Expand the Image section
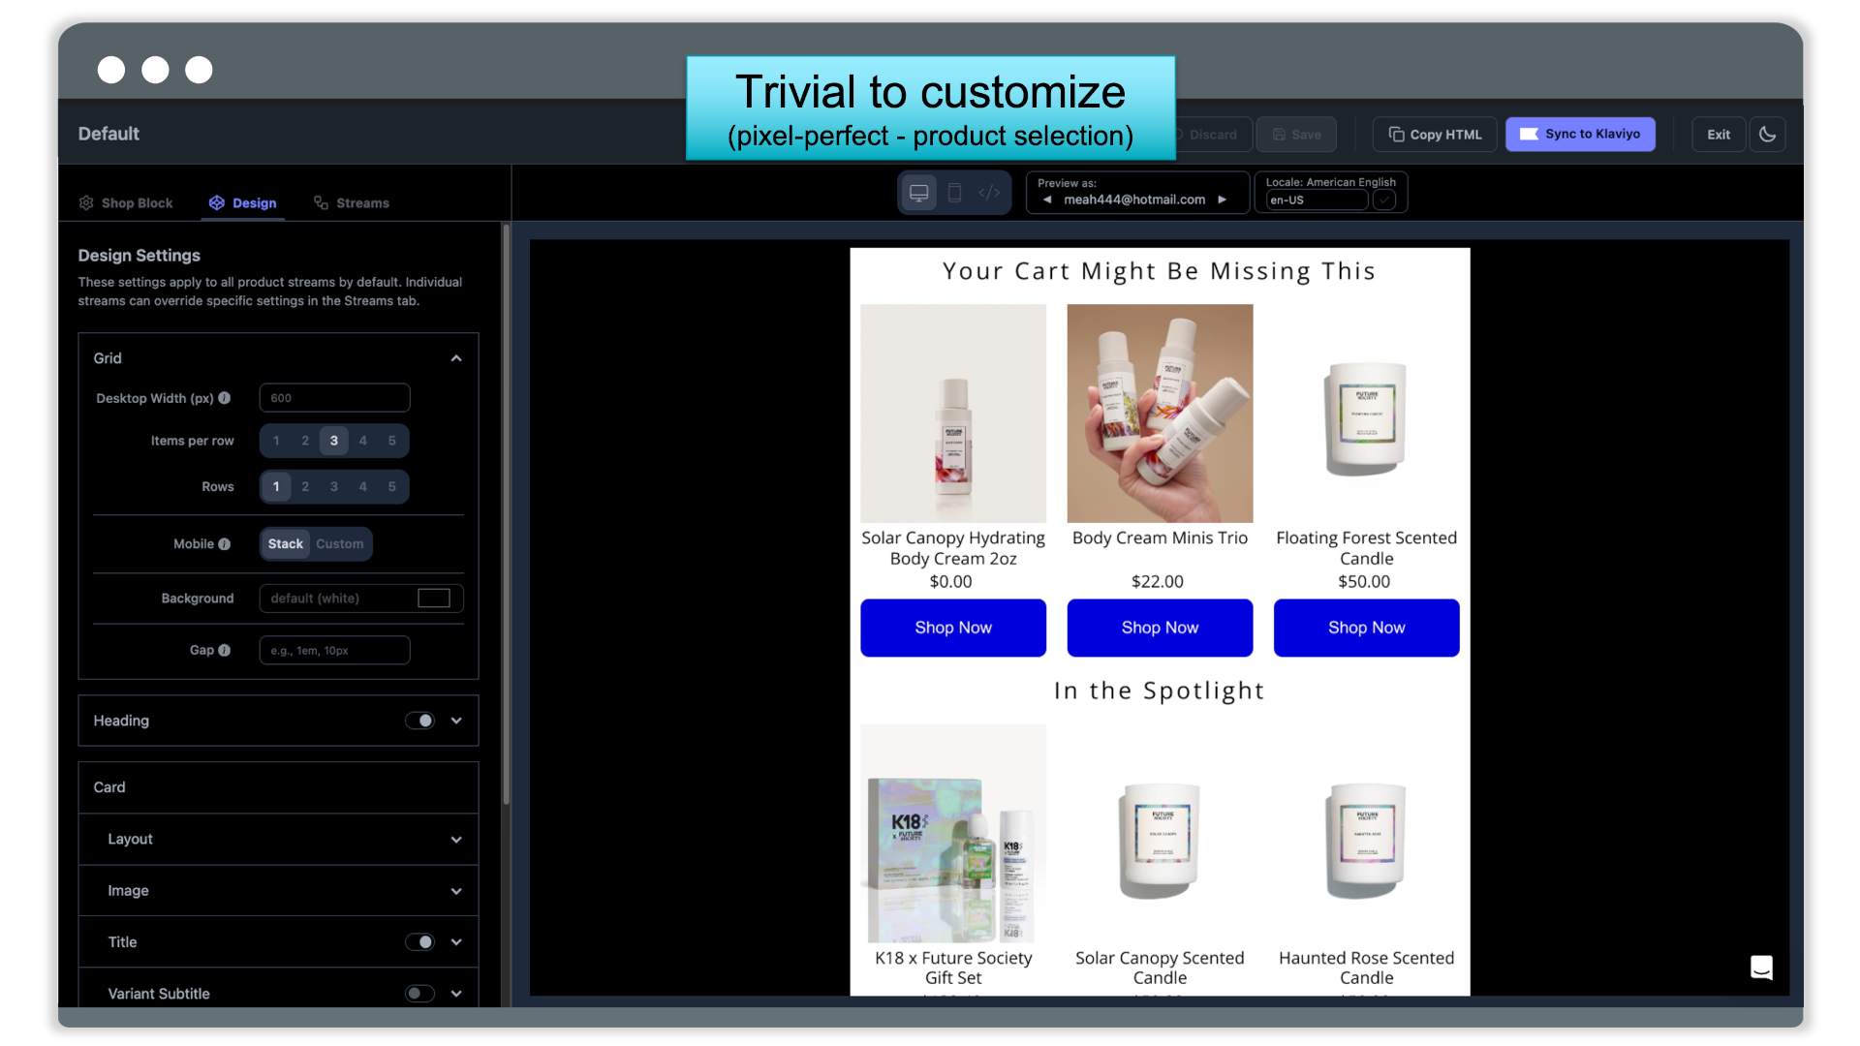Viewport: 1860px width, 1046px height. (x=456, y=891)
